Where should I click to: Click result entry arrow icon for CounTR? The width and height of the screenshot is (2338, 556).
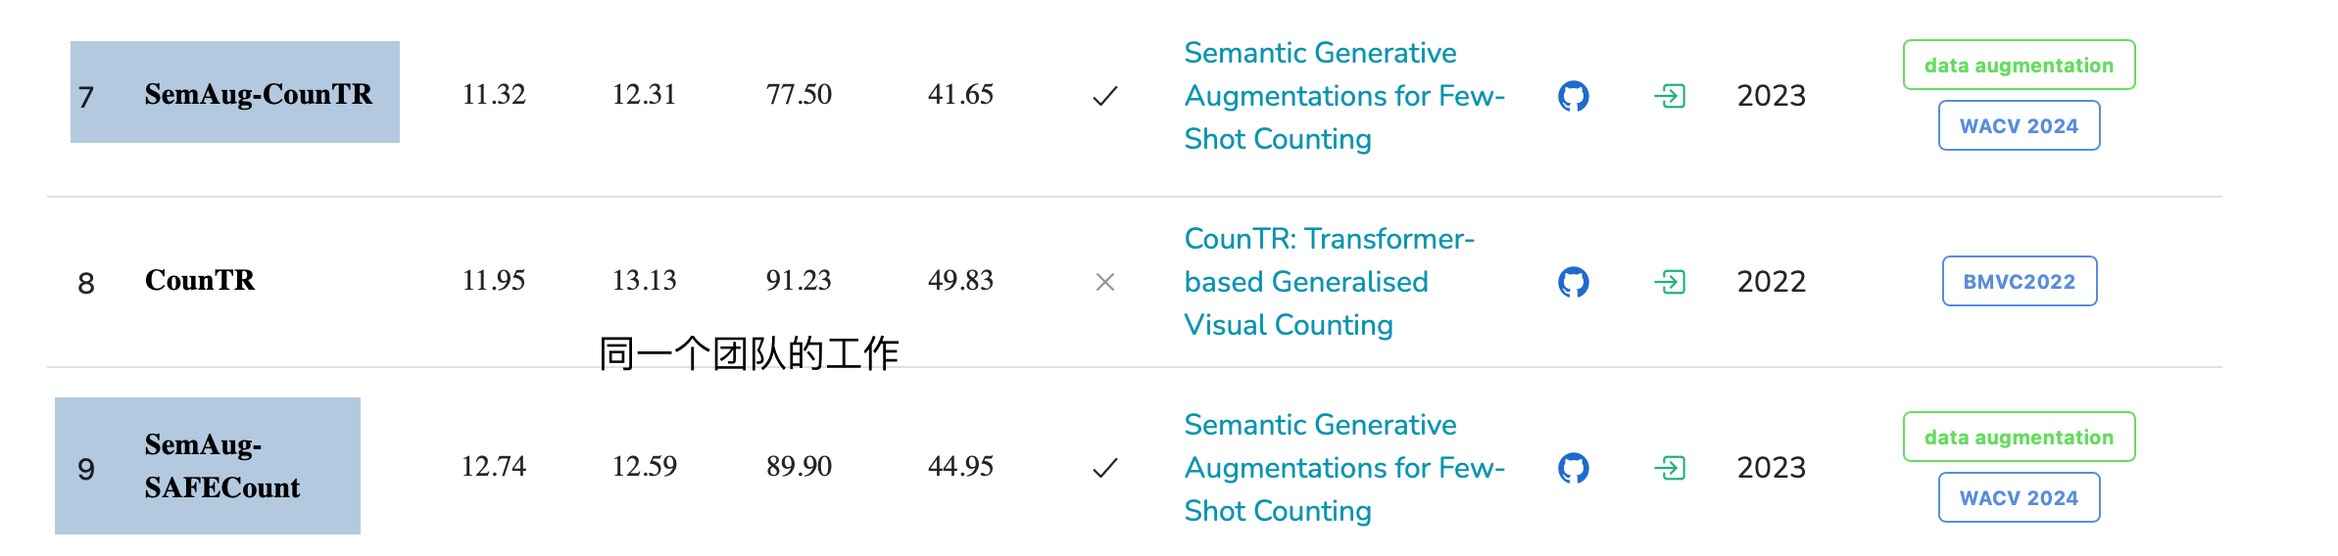pyautogui.click(x=1670, y=282)
